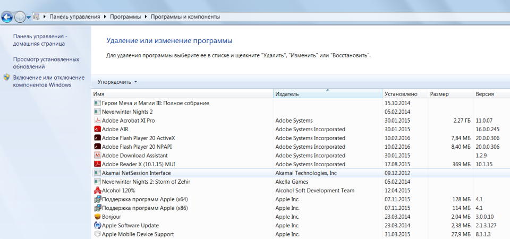This screenshot has width=510, height=239.
Task: Click the Adobe Download Assistant icon
Action: pos(97,156)
